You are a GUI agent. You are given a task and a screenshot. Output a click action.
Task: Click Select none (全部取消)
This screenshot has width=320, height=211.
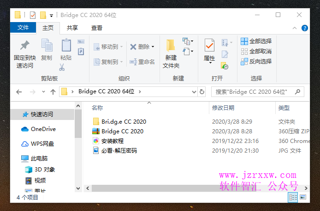(x=256, y=51)
